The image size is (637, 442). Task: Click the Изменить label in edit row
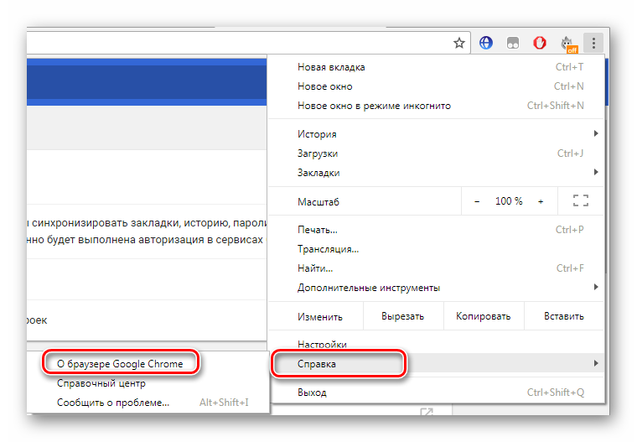319,316
